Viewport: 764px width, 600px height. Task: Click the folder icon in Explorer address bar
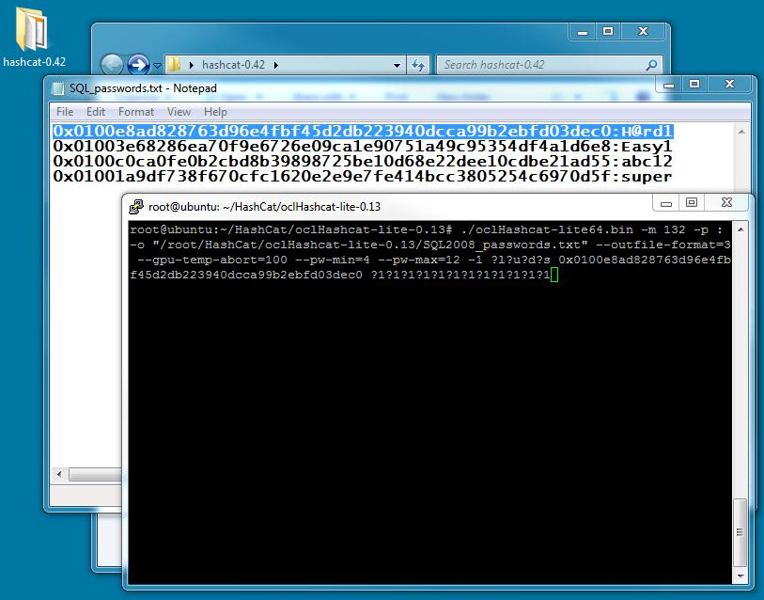174,64
